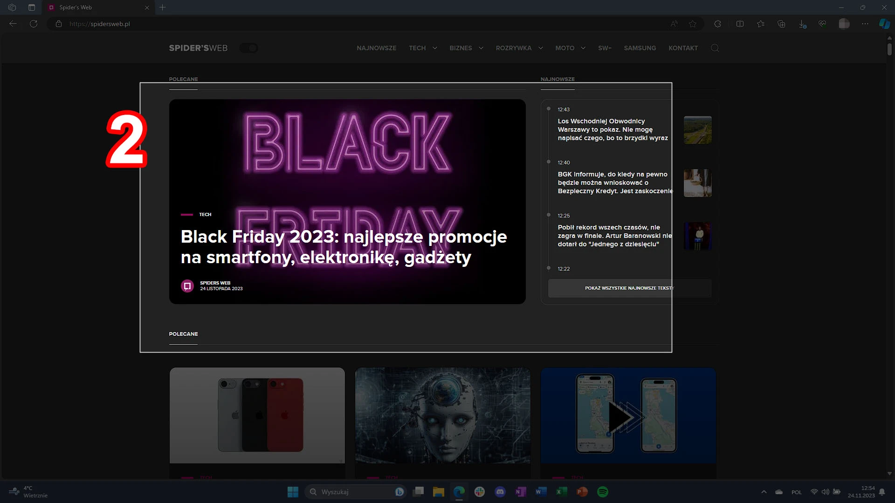Open the tab actions menu icon

pyautogui.click(x=32, y=7)
